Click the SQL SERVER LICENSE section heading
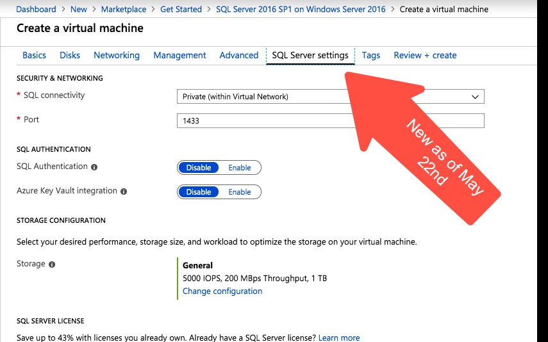The image size is (548, 342). [x=51, y=321]
